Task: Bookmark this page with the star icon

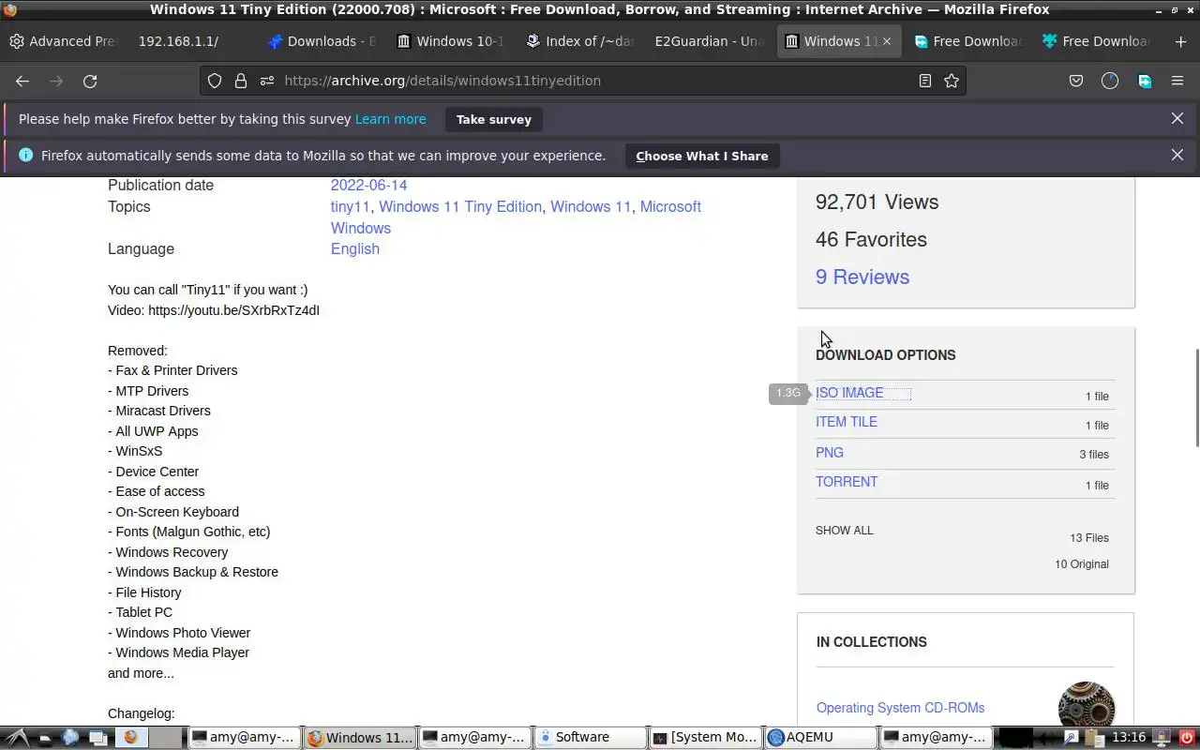Action: coord(952,81)
